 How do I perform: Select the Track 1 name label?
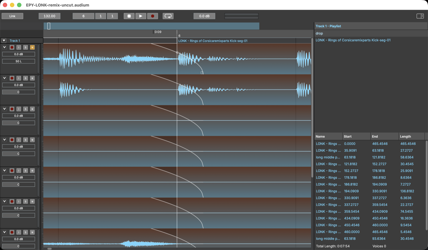tap(15, 41)
